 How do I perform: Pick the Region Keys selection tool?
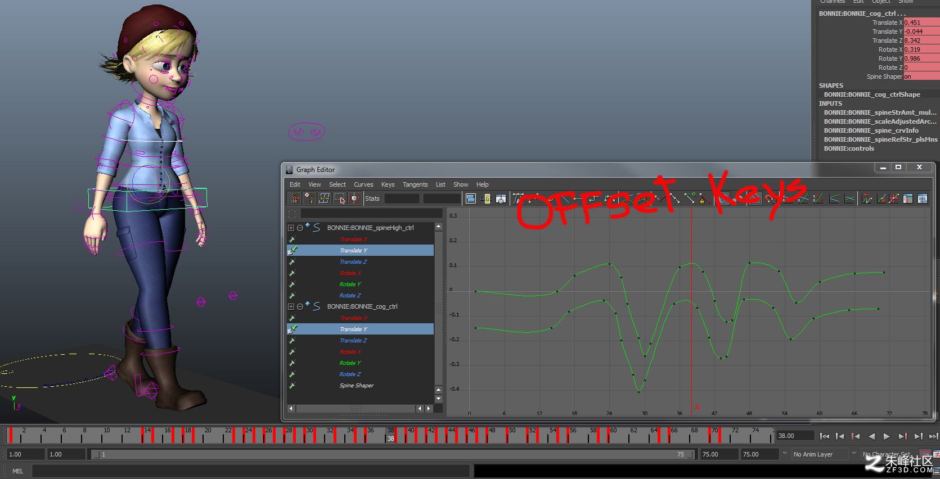[339, 198]
